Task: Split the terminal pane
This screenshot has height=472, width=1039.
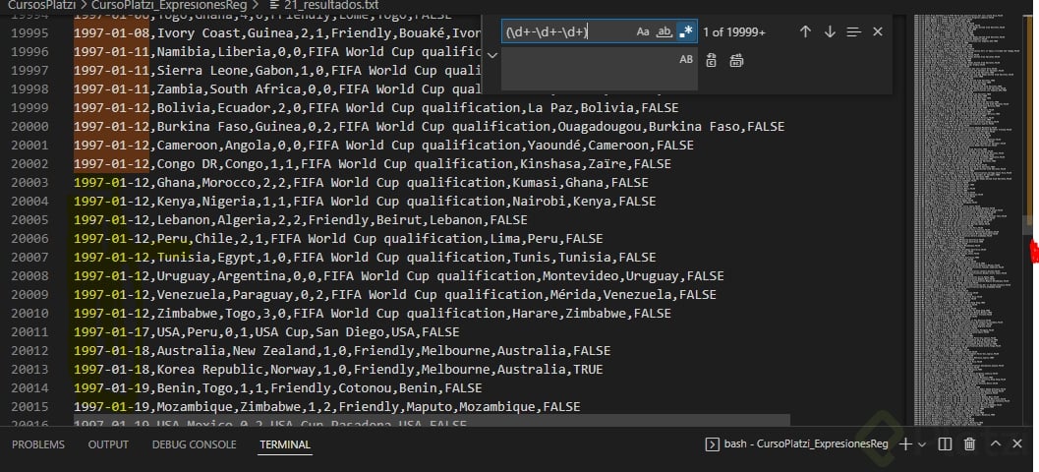Action: tap(946, 444)
